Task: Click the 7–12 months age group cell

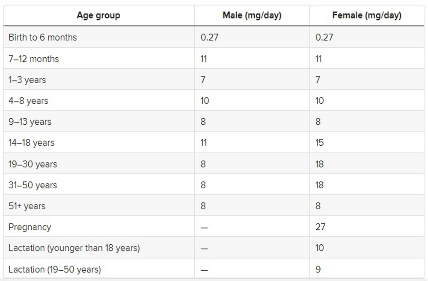Action: pos(34,59)
